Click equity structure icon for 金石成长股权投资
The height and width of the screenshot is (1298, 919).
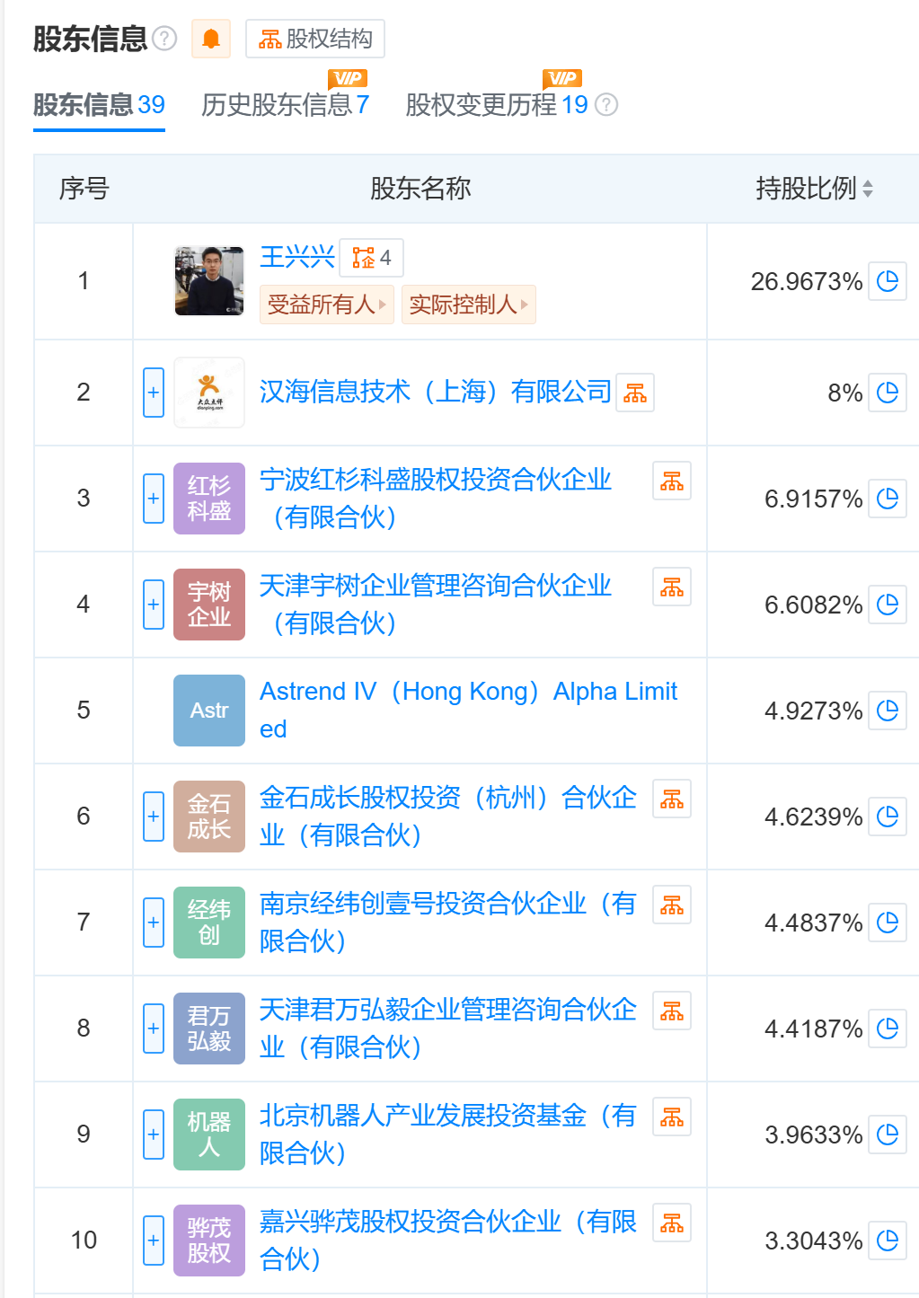coord(672,799)
